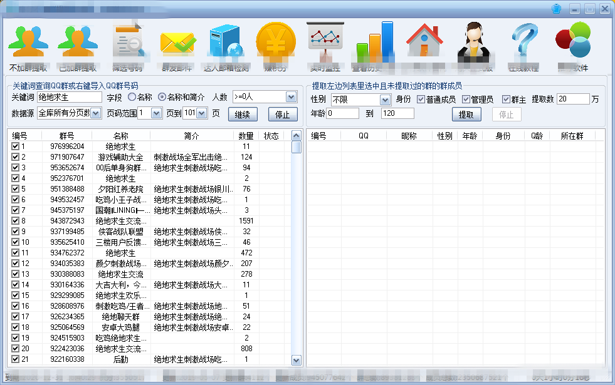Viewport: 615px width, 385px height.
Task: Click the minimum 年龄 field showing 0
Action: (x=342, y=113)
